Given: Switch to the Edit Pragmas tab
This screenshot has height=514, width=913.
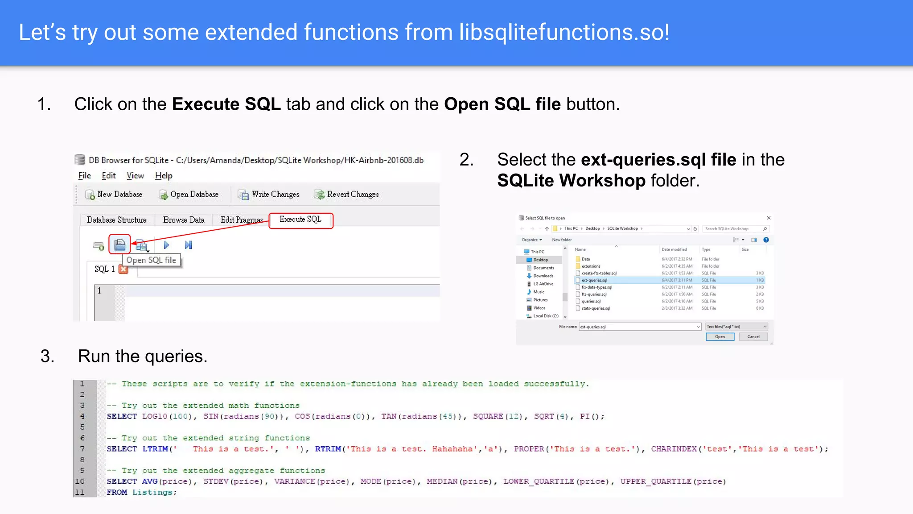Looking at the screenshot, I should click(241, 220).
